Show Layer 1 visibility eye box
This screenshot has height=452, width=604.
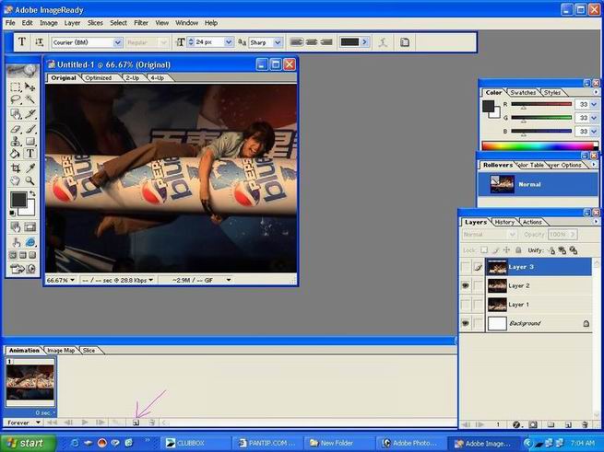point(466,305)
